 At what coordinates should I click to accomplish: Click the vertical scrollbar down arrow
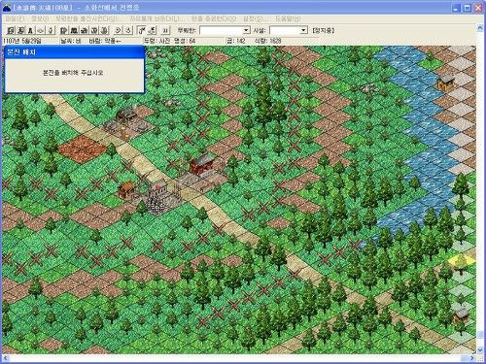480,349
